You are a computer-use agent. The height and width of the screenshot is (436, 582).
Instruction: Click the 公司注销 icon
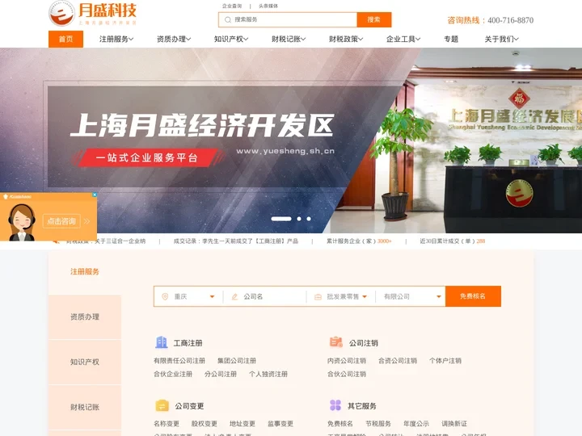[336, 342]
